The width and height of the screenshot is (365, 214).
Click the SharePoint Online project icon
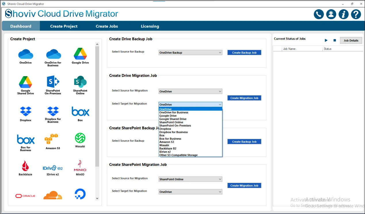[80, 85]
